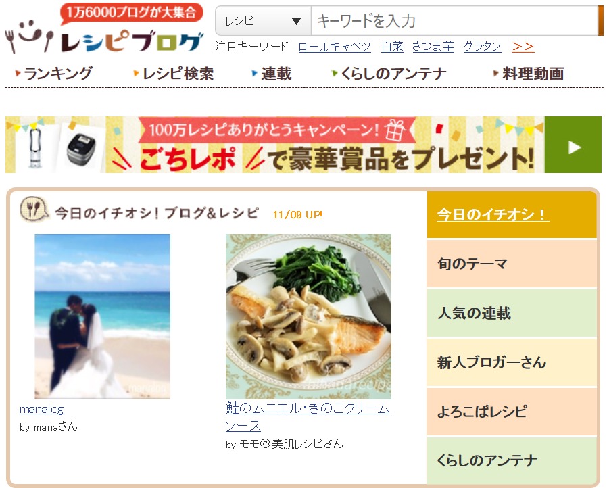Open the レシピ検索 menu

tap(174, 73)
